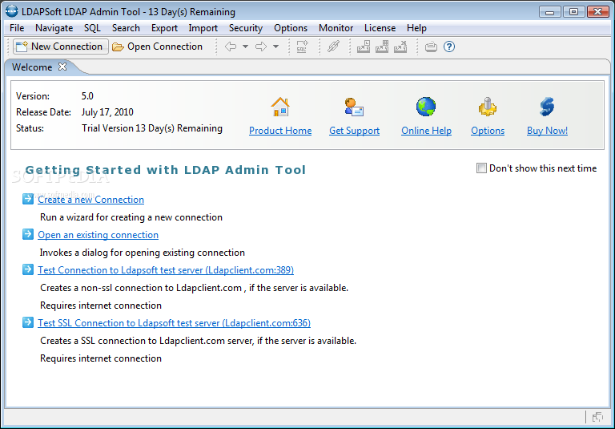Click the blue help question mark icon
Screen dimensions: 615x429
[449, 47]
